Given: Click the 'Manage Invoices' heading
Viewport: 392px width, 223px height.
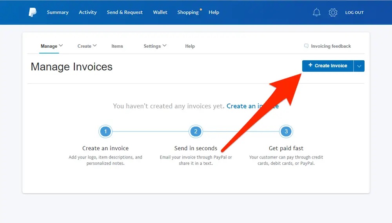Looking at the screenshot, I should (x=71, y=67).
